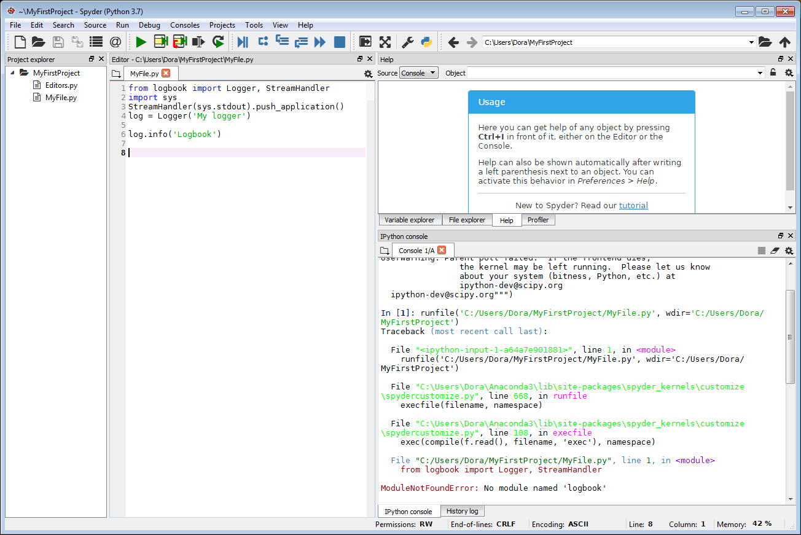Click the Preferences wrench icon

point(407,42)
